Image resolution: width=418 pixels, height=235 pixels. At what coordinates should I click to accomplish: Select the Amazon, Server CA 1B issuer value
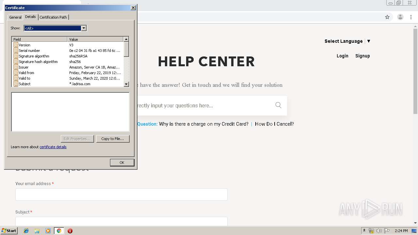tap(95, 67)
